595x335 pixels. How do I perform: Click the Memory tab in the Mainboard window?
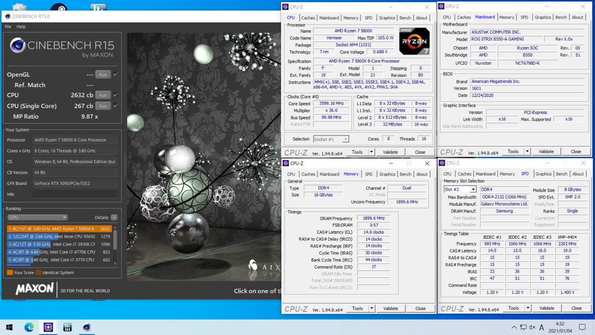[x=506, y=17]
